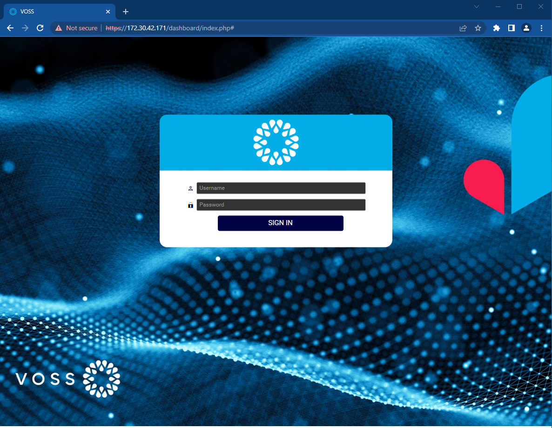552x428 pixels.
Task: Click the username person icon
Action: (x=190, y=188)
